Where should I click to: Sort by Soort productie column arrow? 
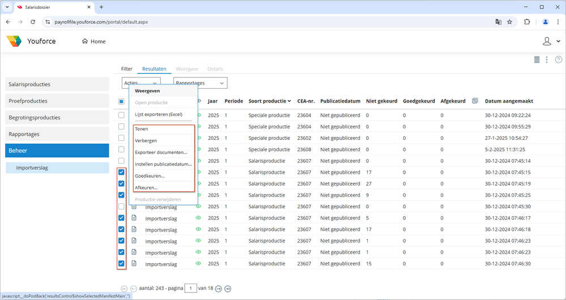[290, 101]
